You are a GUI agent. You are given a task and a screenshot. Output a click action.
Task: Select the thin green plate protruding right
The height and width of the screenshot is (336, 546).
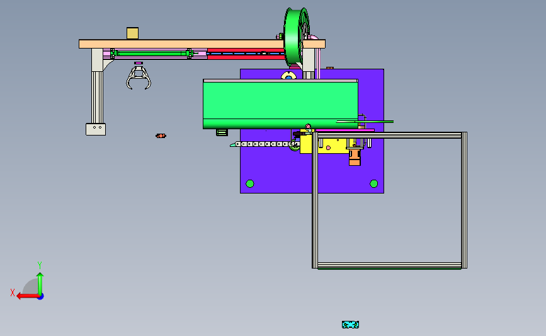(x=365, y=122)
